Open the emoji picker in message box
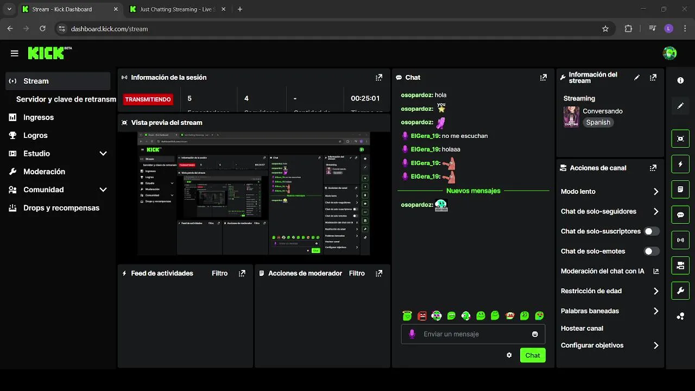This screenshot has width=695, height=391. tap(535, 334)
